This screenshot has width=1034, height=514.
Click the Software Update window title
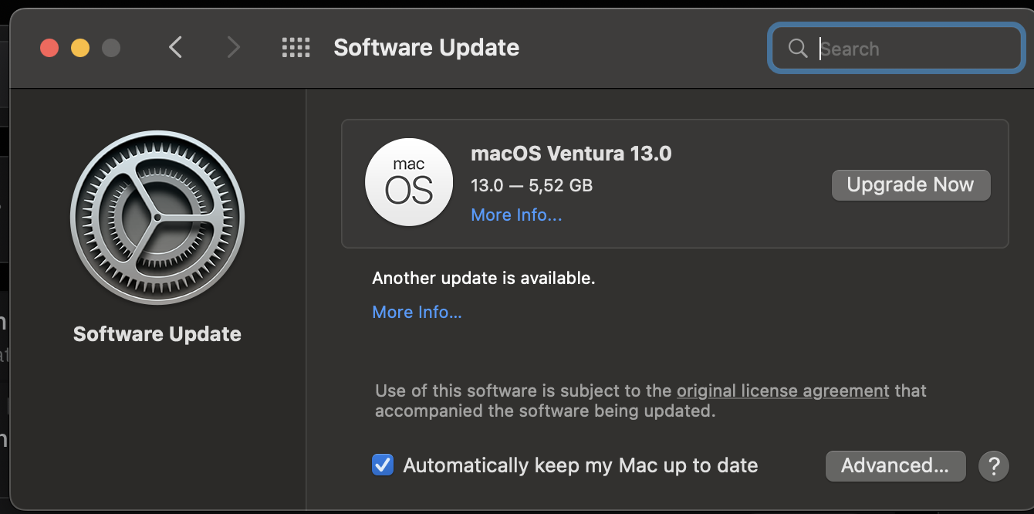pos(426,48)
